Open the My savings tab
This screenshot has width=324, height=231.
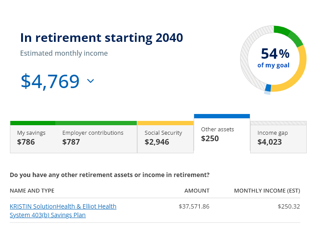click(x=33, y=137)
